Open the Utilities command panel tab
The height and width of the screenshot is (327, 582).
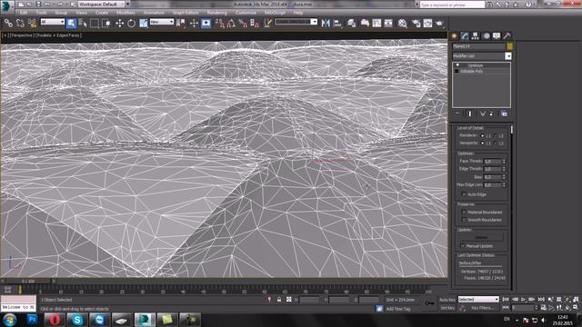click(x=507, y=36)
